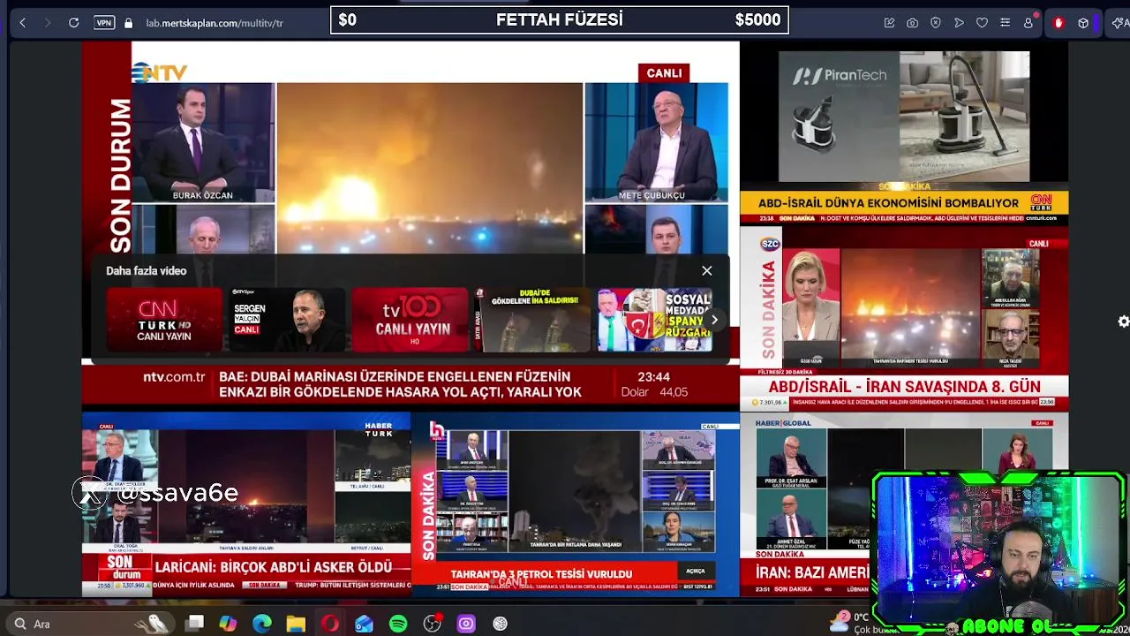1130x636 pixels.
Task: Select the Halk TV Tahran'da petrol tesisi stream
Action: 575,504
